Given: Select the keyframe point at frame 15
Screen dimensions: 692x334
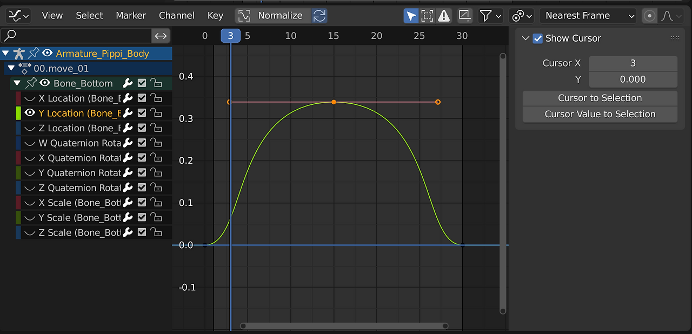Looking at the screenshot, I should [x=334, y=102].
